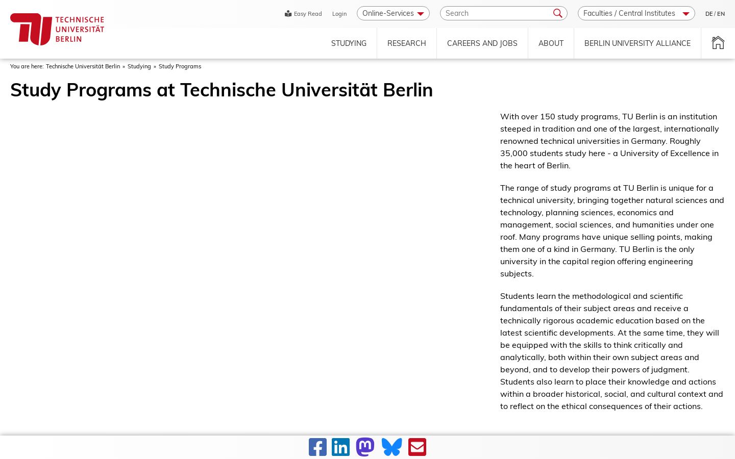Screen dimensions: 735x459
Task: Share page on Facebook
Action: pyautogui.click(x=317, y=447)
